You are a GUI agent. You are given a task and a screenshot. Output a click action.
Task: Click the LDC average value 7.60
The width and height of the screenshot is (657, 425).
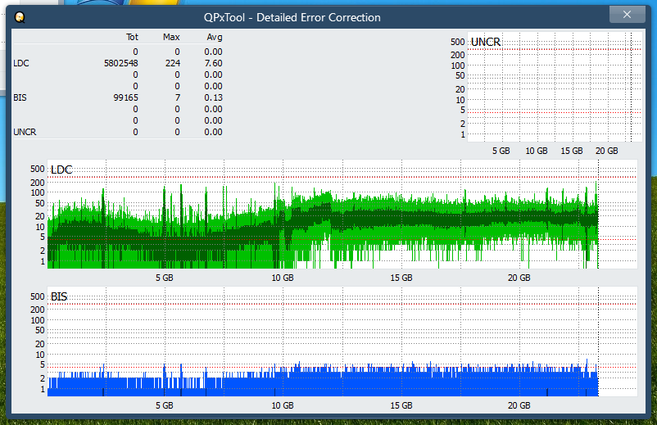tap(213, 63)
